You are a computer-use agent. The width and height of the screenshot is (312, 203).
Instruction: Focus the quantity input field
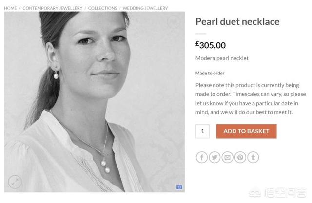click(x=202, y=131)
